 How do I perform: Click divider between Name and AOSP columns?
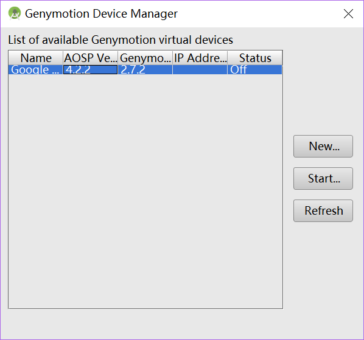63,58
